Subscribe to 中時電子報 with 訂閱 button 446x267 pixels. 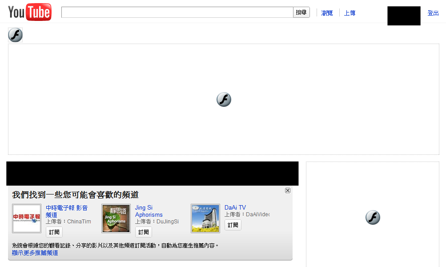(54, 232)
